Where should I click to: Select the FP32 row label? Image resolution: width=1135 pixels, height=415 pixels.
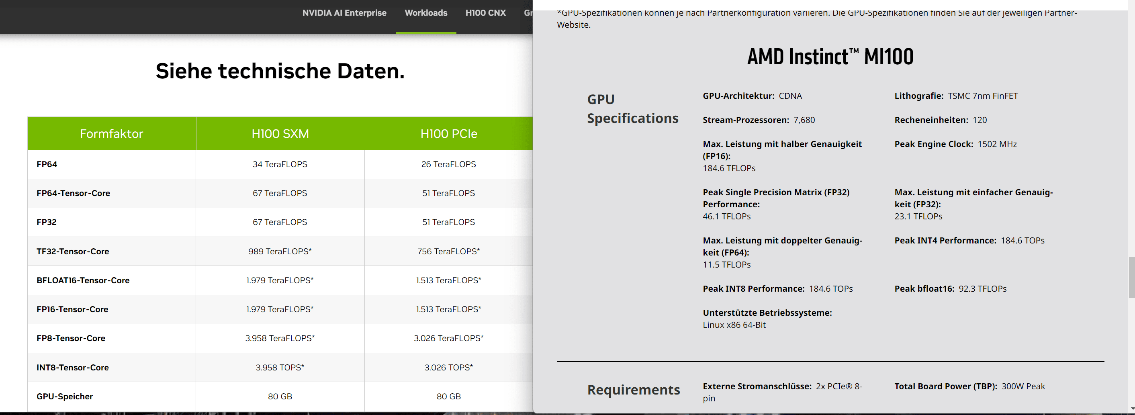(46, 223)
